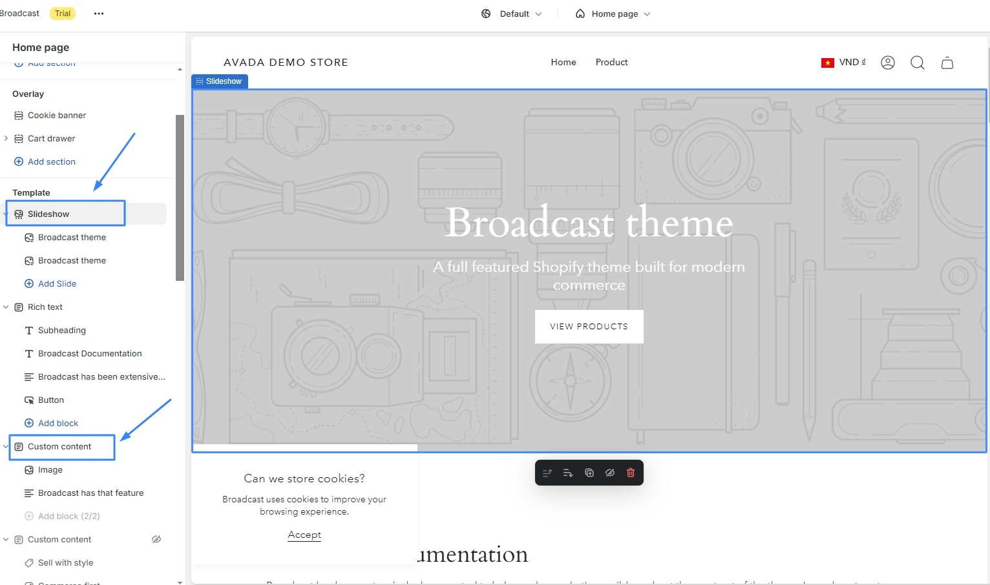Duplicate the section via floating toolbar
Screen dimensions: 990x585
[x=589, y=473]
